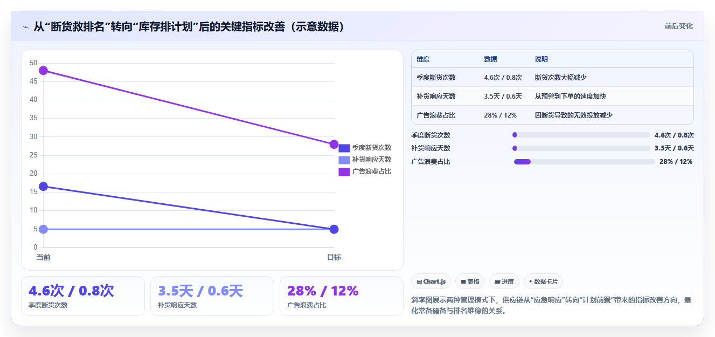Viewport: 715px width, 337px height.
Task: Select the 数据卡片 tag chip
Action: click(544, 281)
